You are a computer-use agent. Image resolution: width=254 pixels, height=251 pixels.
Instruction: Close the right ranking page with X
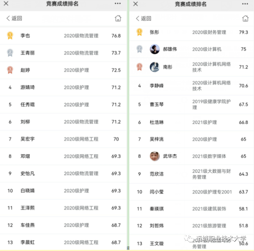pos(135,4)
